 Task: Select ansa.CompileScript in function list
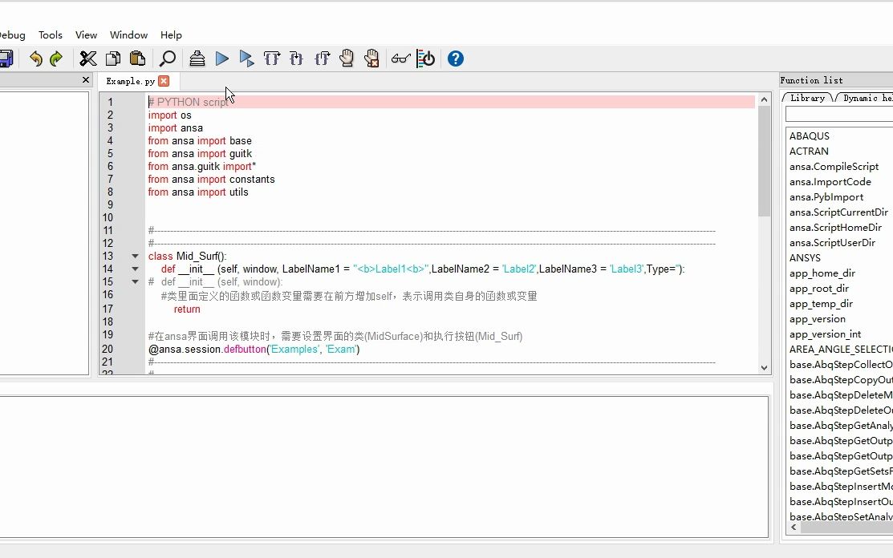(834, 167)
